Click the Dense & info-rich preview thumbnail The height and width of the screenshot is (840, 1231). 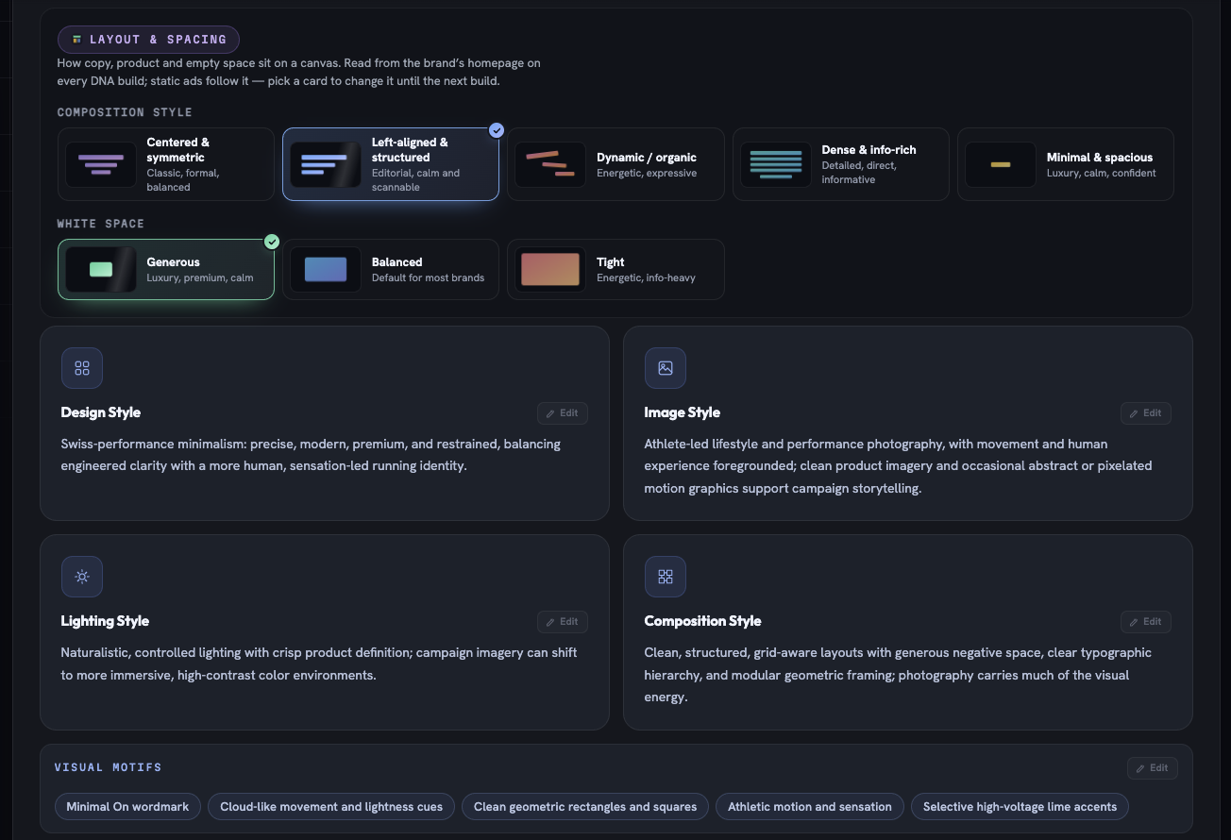(x=776, y=164)
